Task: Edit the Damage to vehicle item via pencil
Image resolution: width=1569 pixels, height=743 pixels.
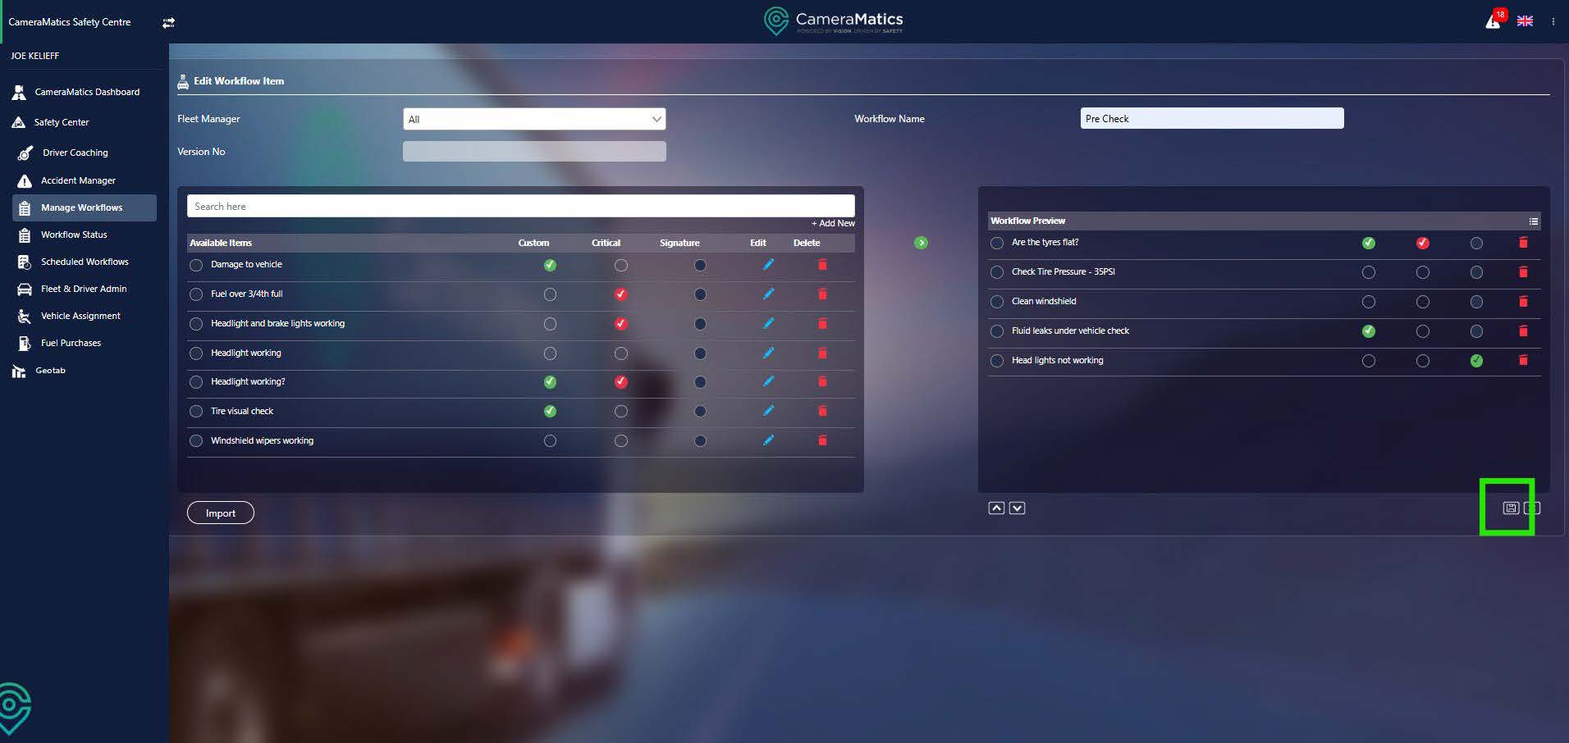Action: (768, 265)
